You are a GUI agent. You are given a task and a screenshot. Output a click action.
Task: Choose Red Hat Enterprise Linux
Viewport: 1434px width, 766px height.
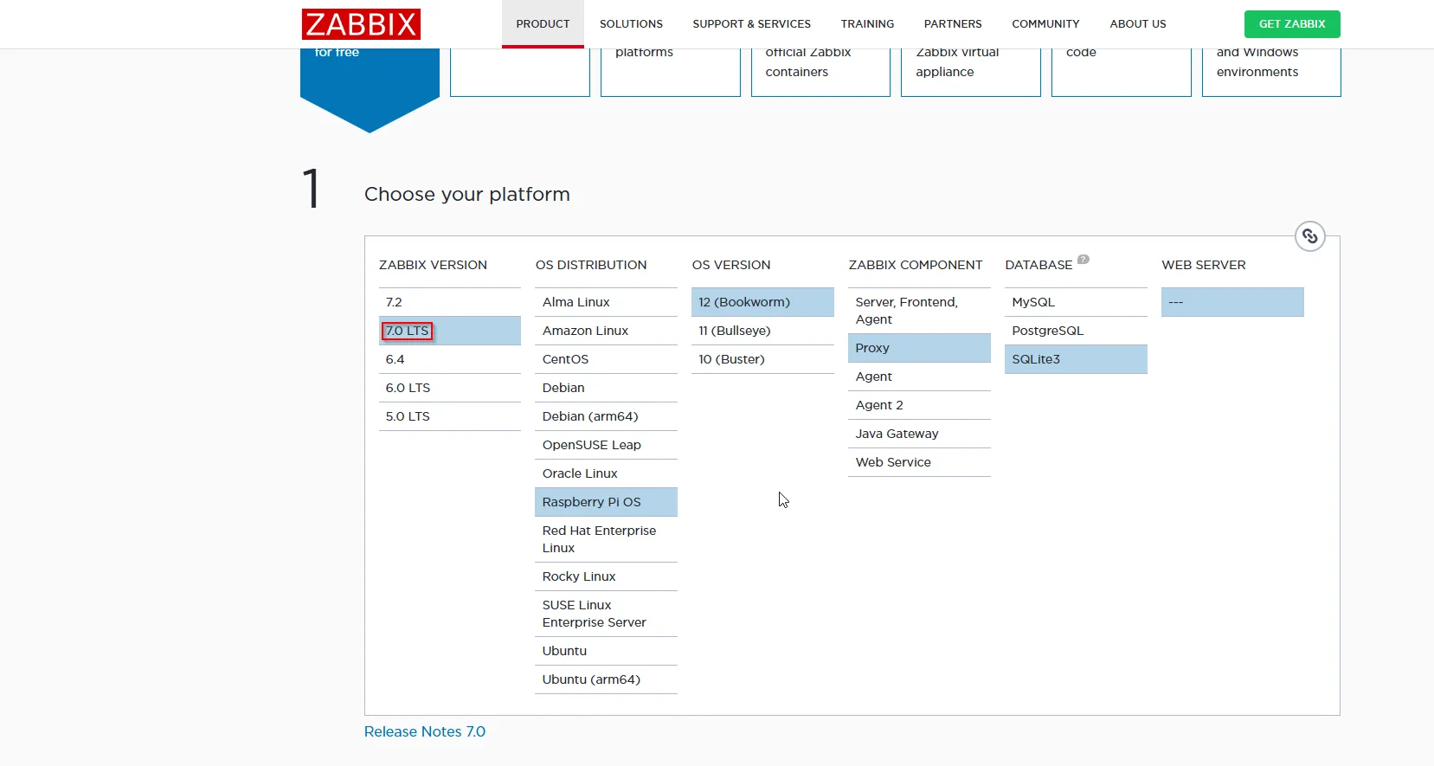(x=606, y=539)
